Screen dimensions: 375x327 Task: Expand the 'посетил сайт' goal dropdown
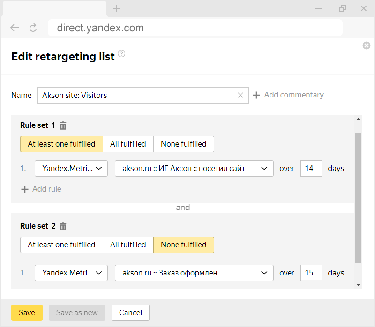point(194,169)
